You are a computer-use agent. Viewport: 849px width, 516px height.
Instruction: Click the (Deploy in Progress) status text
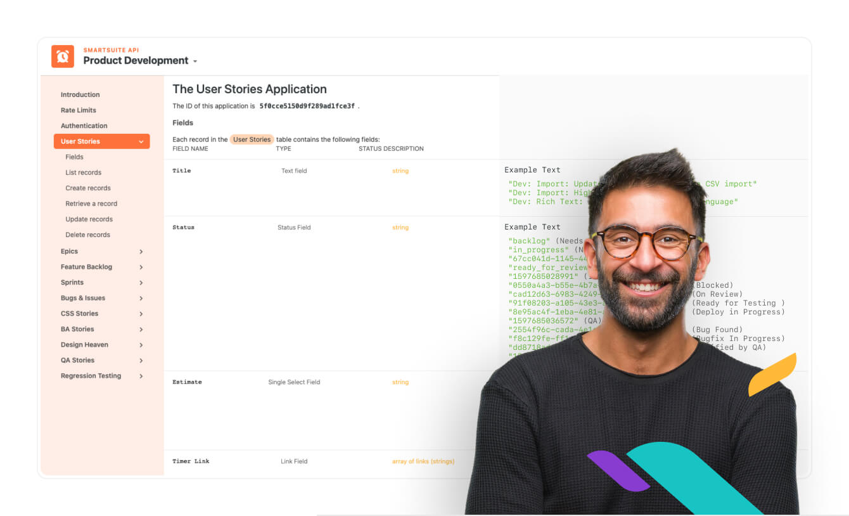click(738, 312)
